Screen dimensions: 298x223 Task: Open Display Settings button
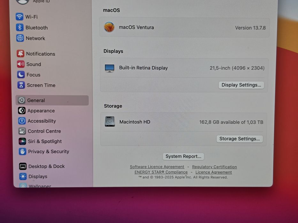[x=241, y=85]
